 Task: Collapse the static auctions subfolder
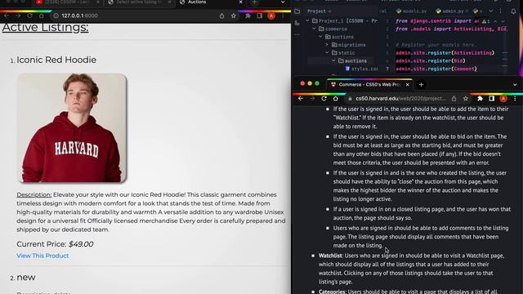[333, 61]
